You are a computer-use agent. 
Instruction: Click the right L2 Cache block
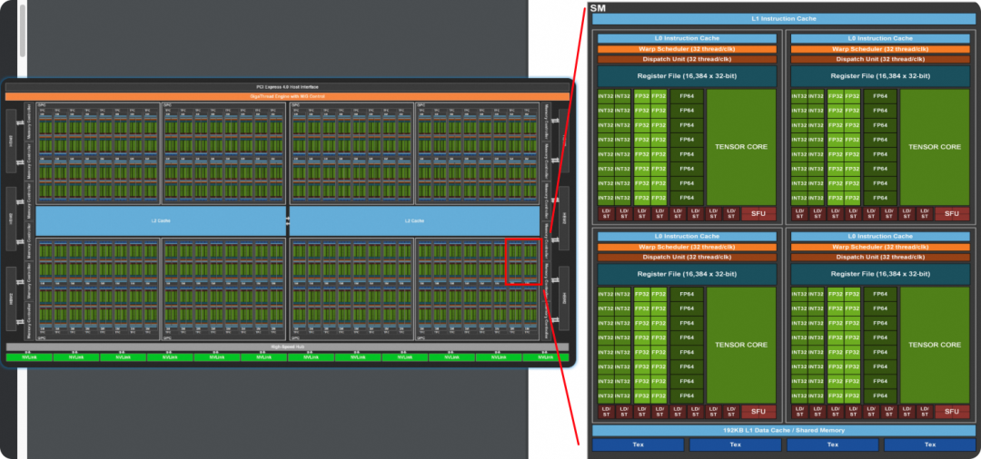tap(414, 221)
